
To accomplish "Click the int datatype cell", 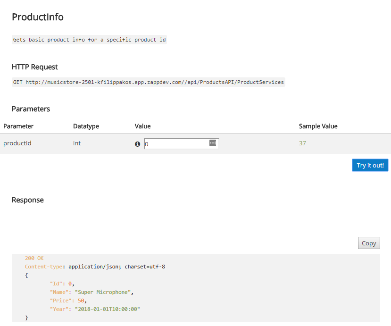I will pos(77,143).
